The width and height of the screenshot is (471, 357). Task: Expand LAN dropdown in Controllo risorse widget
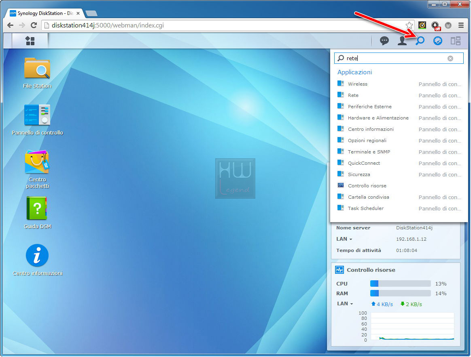point(345,304)
